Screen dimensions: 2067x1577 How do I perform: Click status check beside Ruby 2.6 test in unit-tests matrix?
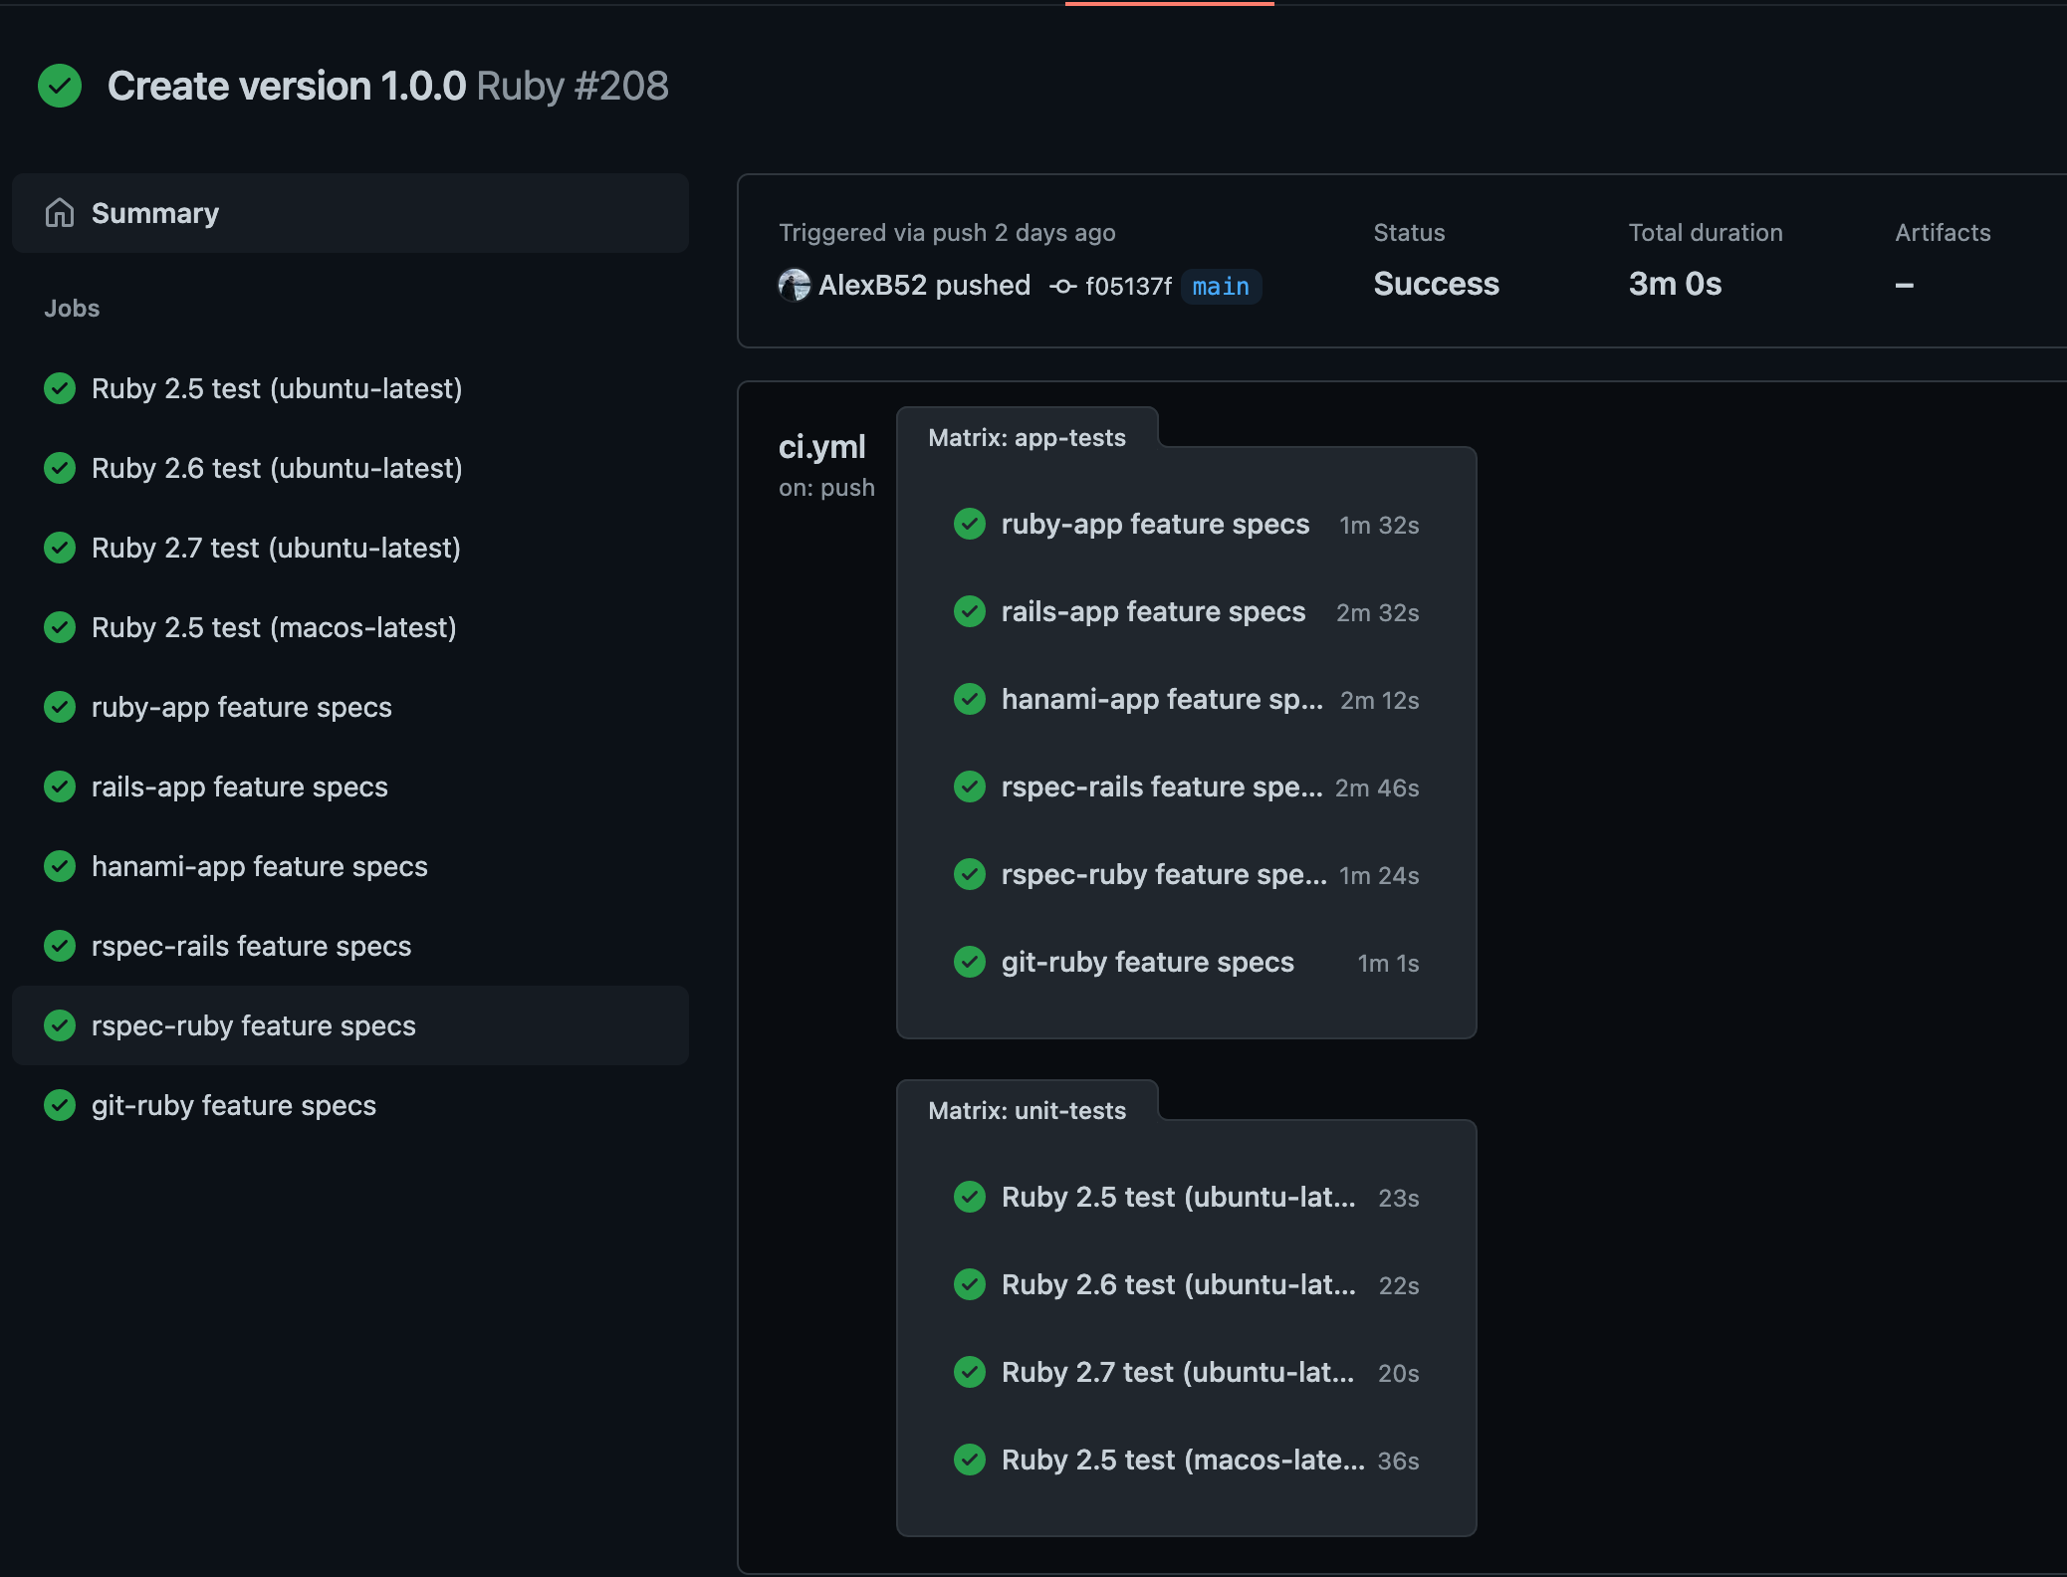click(969, 1284)
